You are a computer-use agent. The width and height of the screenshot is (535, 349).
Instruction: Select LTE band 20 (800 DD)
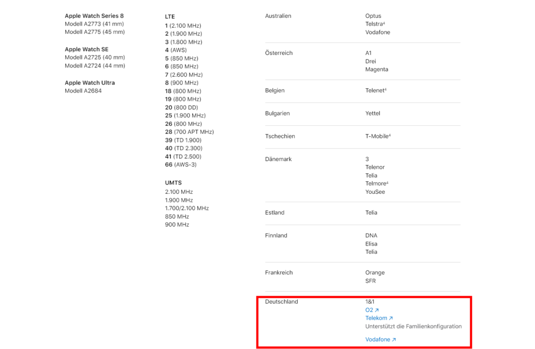coord(181,108)
